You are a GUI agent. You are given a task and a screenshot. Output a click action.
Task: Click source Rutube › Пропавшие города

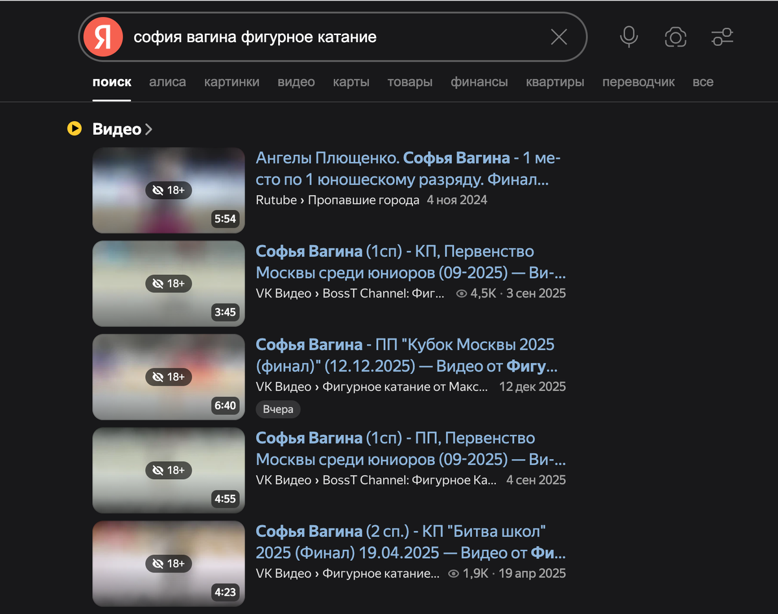click(338, 200)
